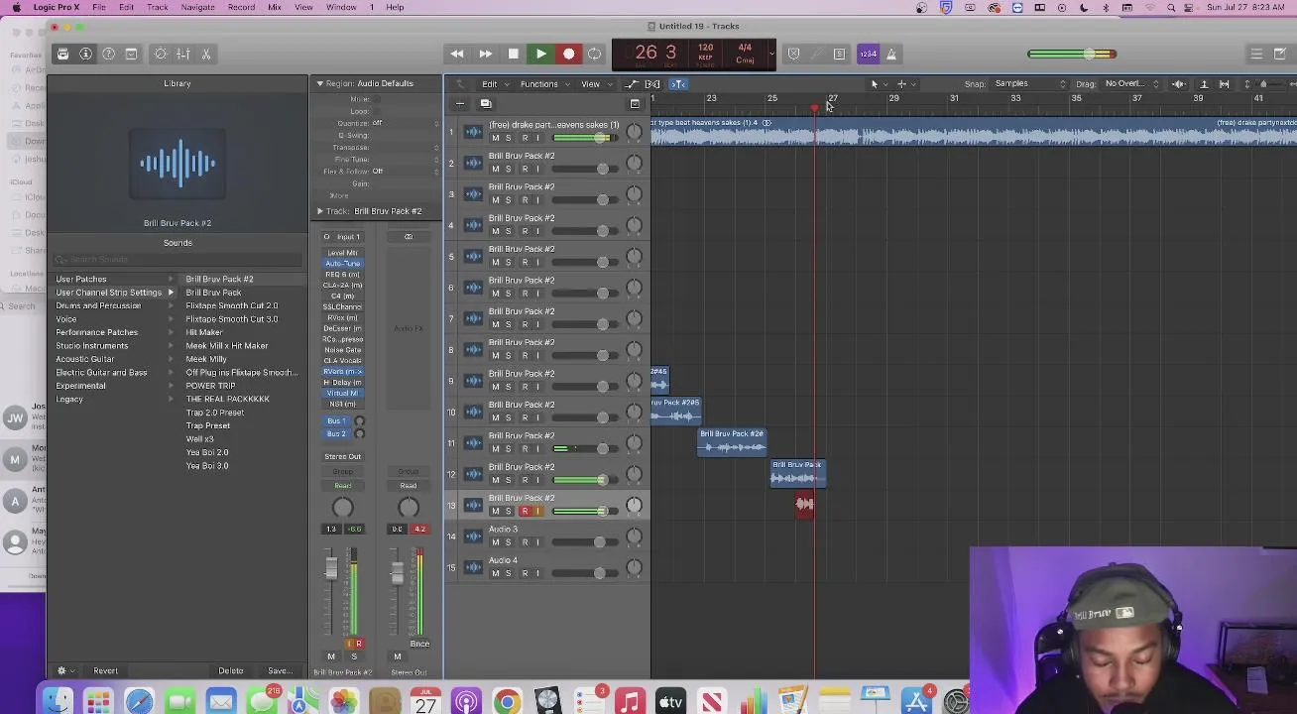Toggle Cycle mode
Viewport: 1297px width, 714px height.
(594, 54)
